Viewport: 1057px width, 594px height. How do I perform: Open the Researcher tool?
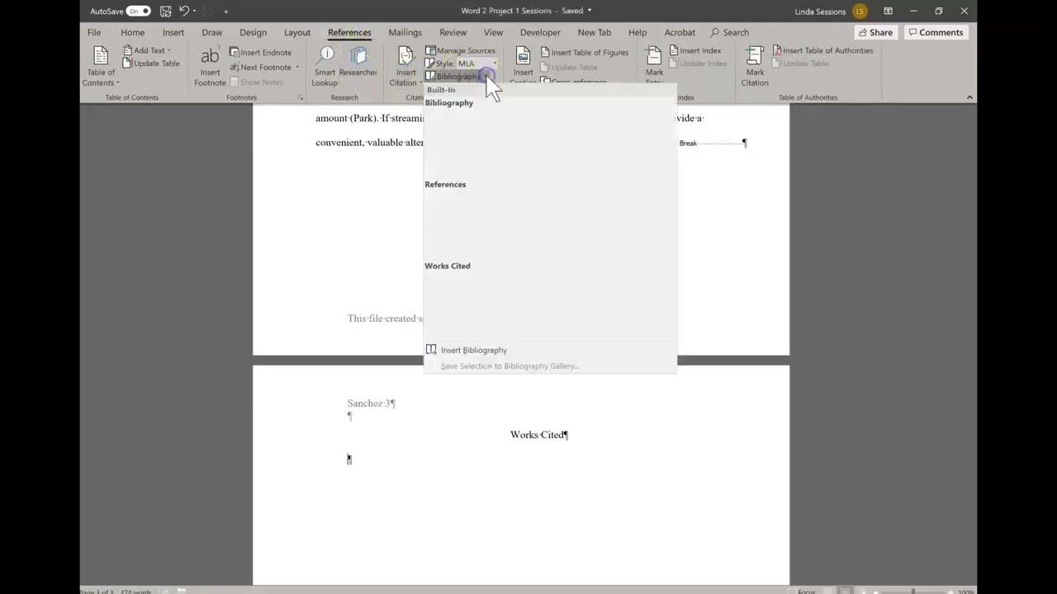tap(358, 63)
